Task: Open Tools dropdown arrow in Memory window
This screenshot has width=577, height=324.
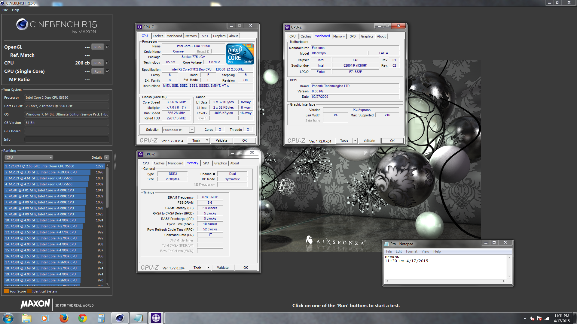Action: click(x=208, y=268)
